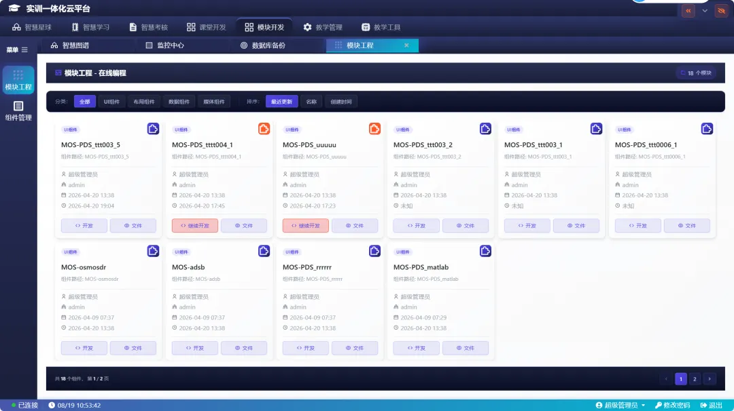The image size is (734, 411).
Task: Click the 18 个模块 counter badge
Action: pyautogui.click(x=696, y=73)
